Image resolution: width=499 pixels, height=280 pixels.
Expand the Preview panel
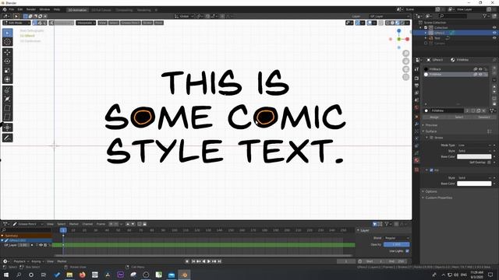(x=431, y=125)
